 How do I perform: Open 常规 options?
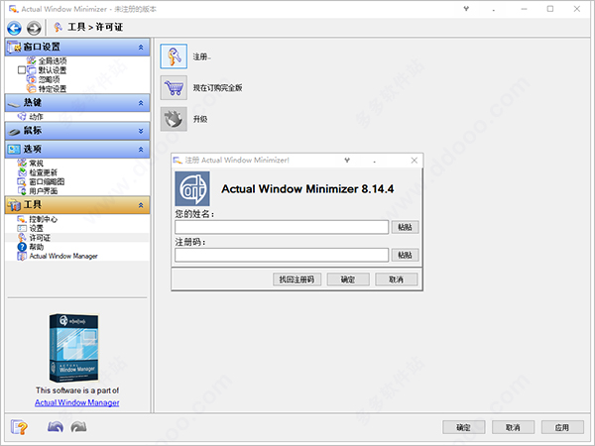pyautogui.click(x=36, y=164)
